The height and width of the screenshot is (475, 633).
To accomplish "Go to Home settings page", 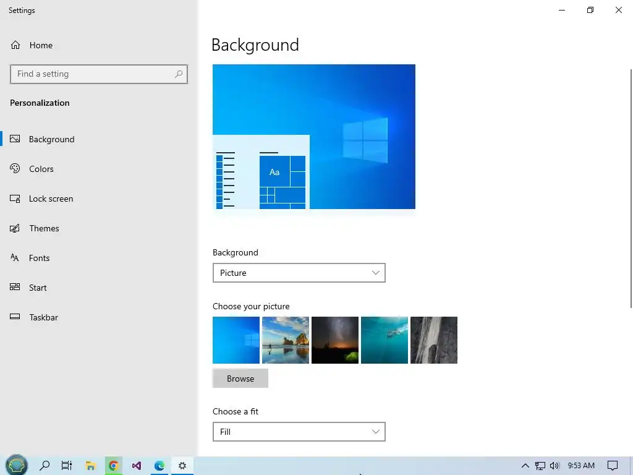I will pyautogui.click(x=41, y=45).
